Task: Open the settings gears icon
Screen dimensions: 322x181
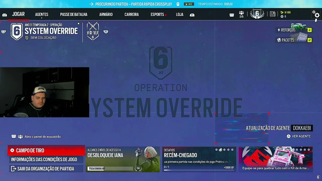Action: [x=316, y=14]
